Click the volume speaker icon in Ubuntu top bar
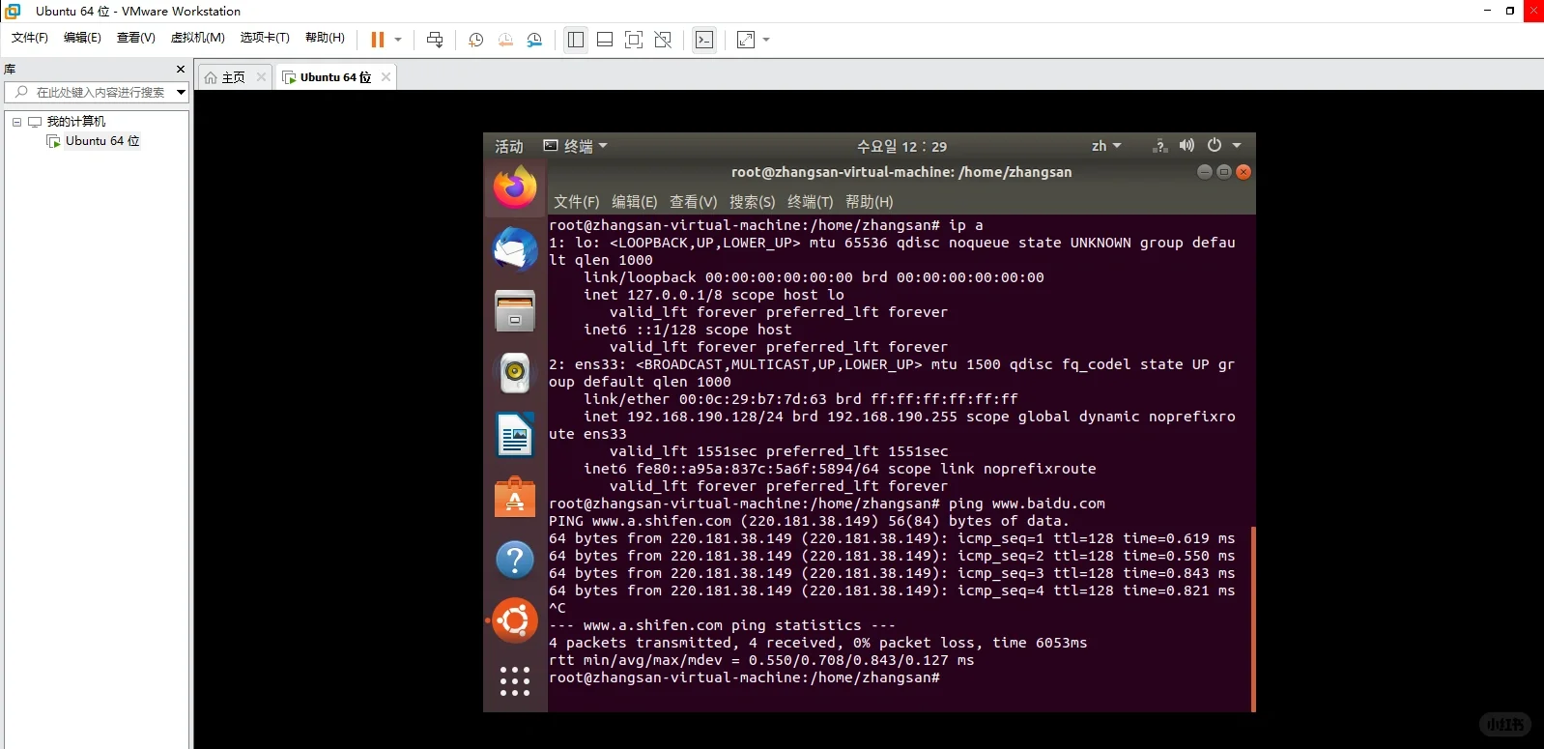Image resolution: width=1544 pixels, height=749 pixels. [1187, 146]
